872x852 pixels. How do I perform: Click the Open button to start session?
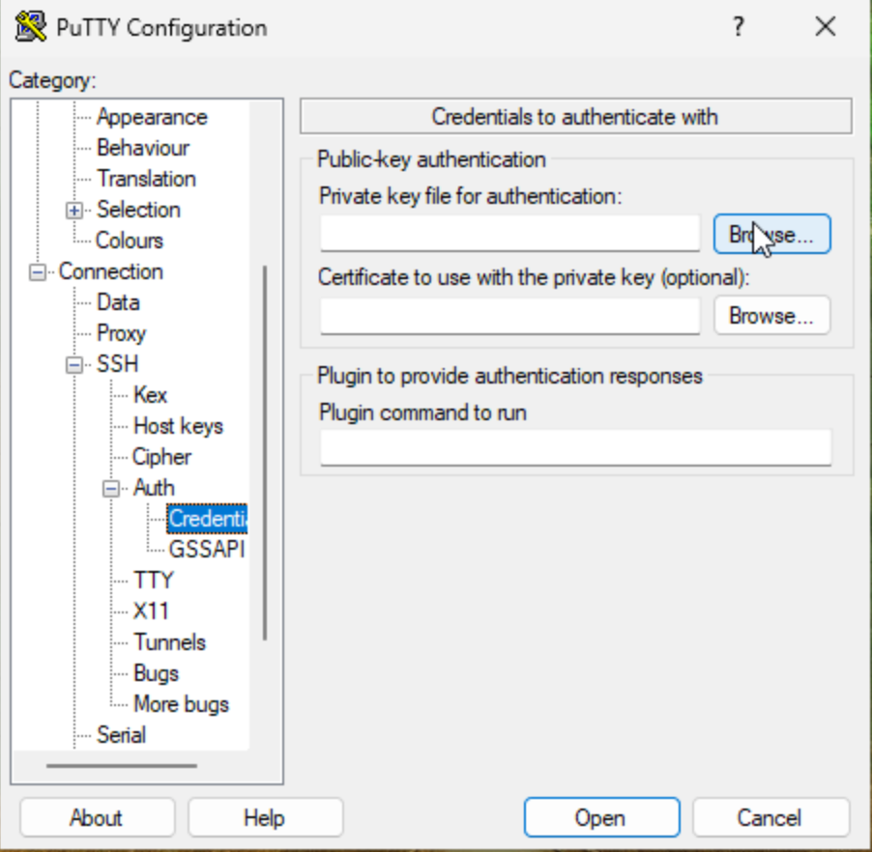[601, 817]
